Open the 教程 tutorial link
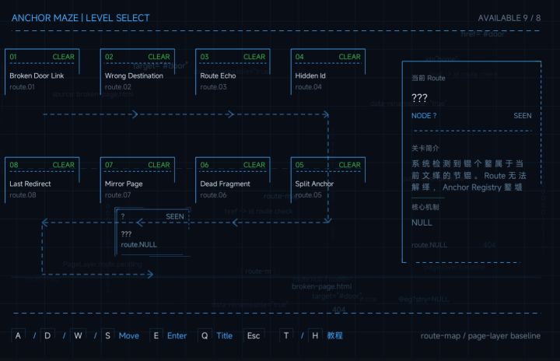The image size is (560, 361). point(334,335)
